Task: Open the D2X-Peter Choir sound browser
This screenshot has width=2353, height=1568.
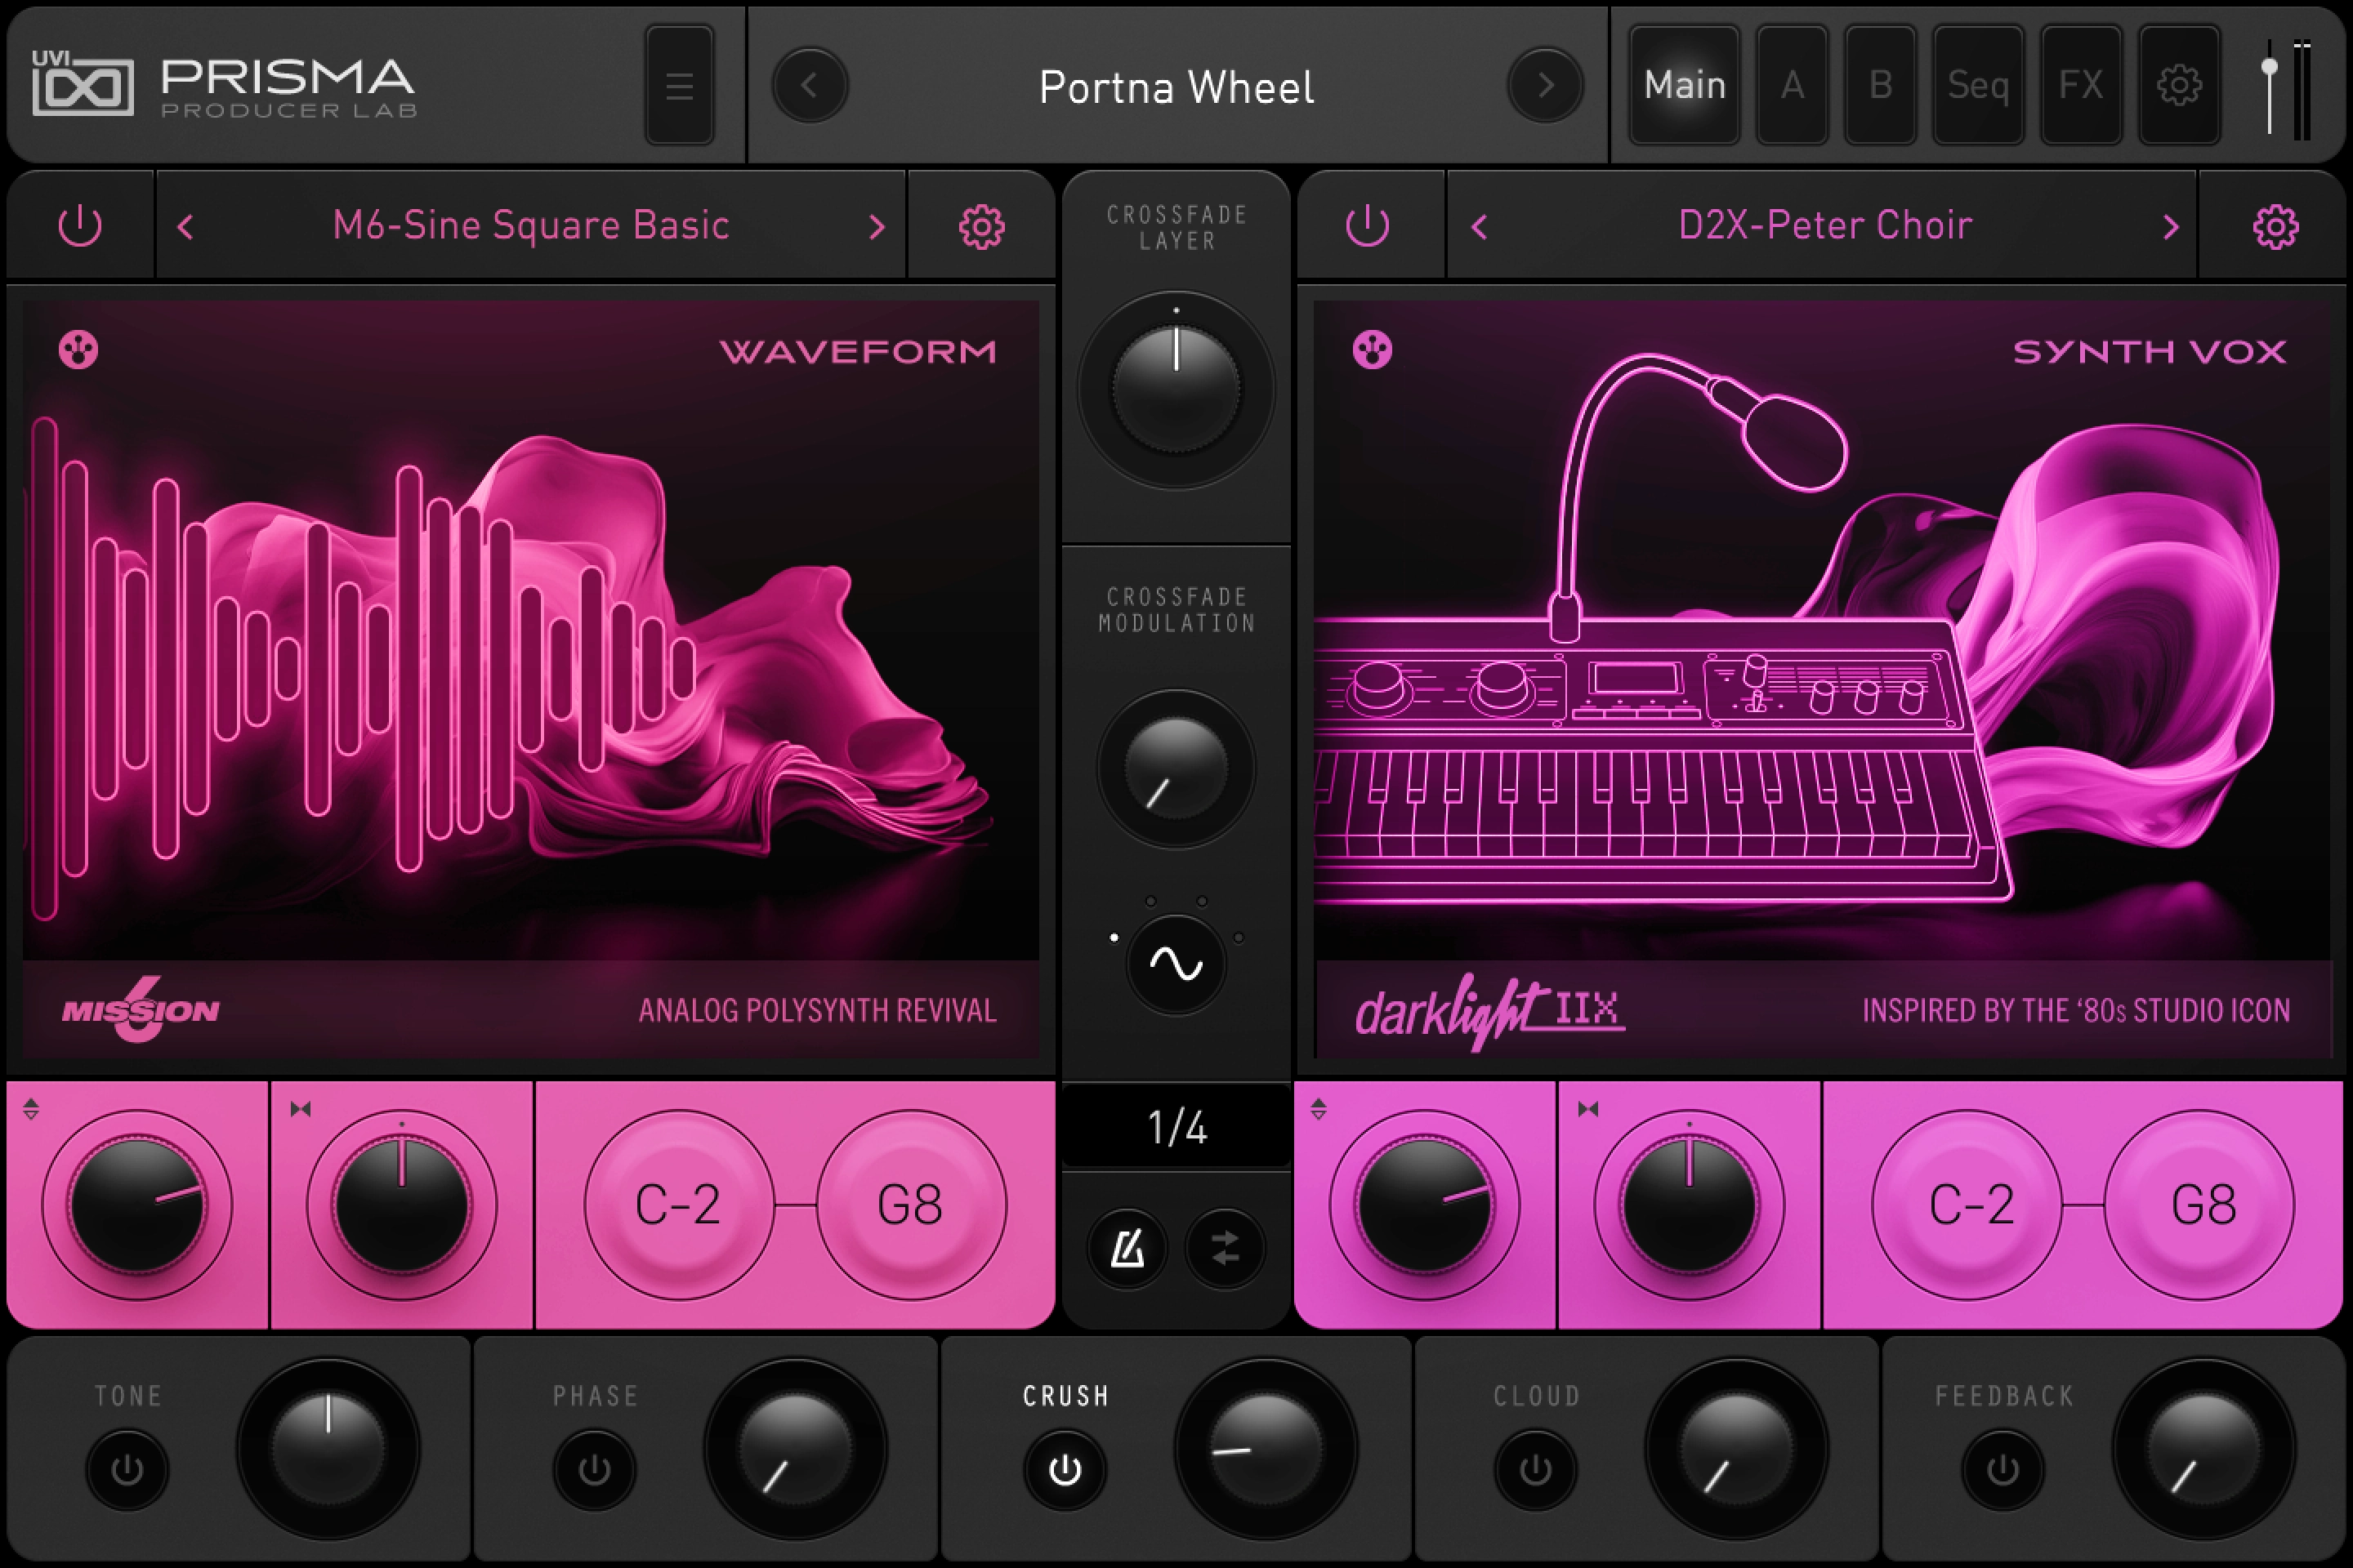Action: click(x=1824, y=225)
